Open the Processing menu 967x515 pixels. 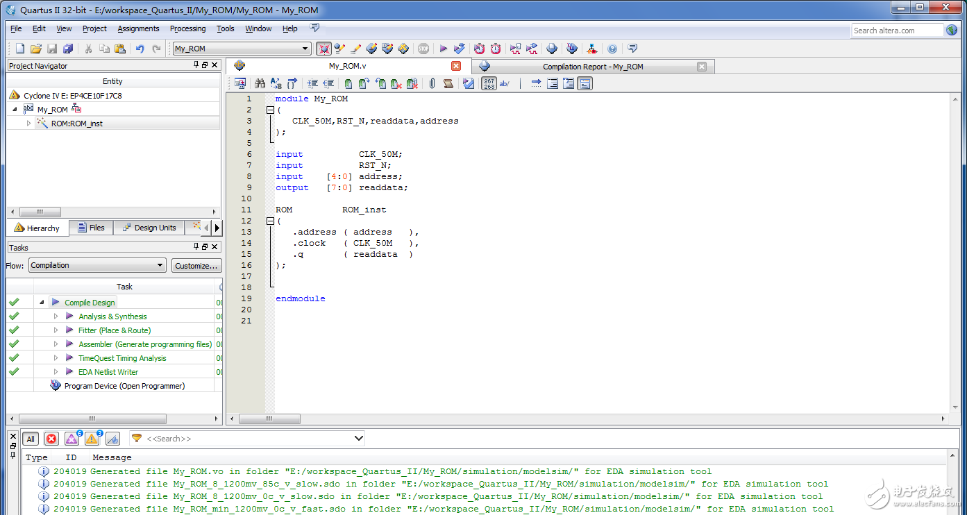click(x=187, y=28)
